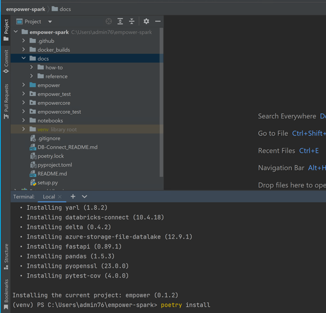Image resolution: width=326 pixels, height=313 pixels.
Task: Select the DB-Connect_README.md markdown icon
Action: (33, 147)
